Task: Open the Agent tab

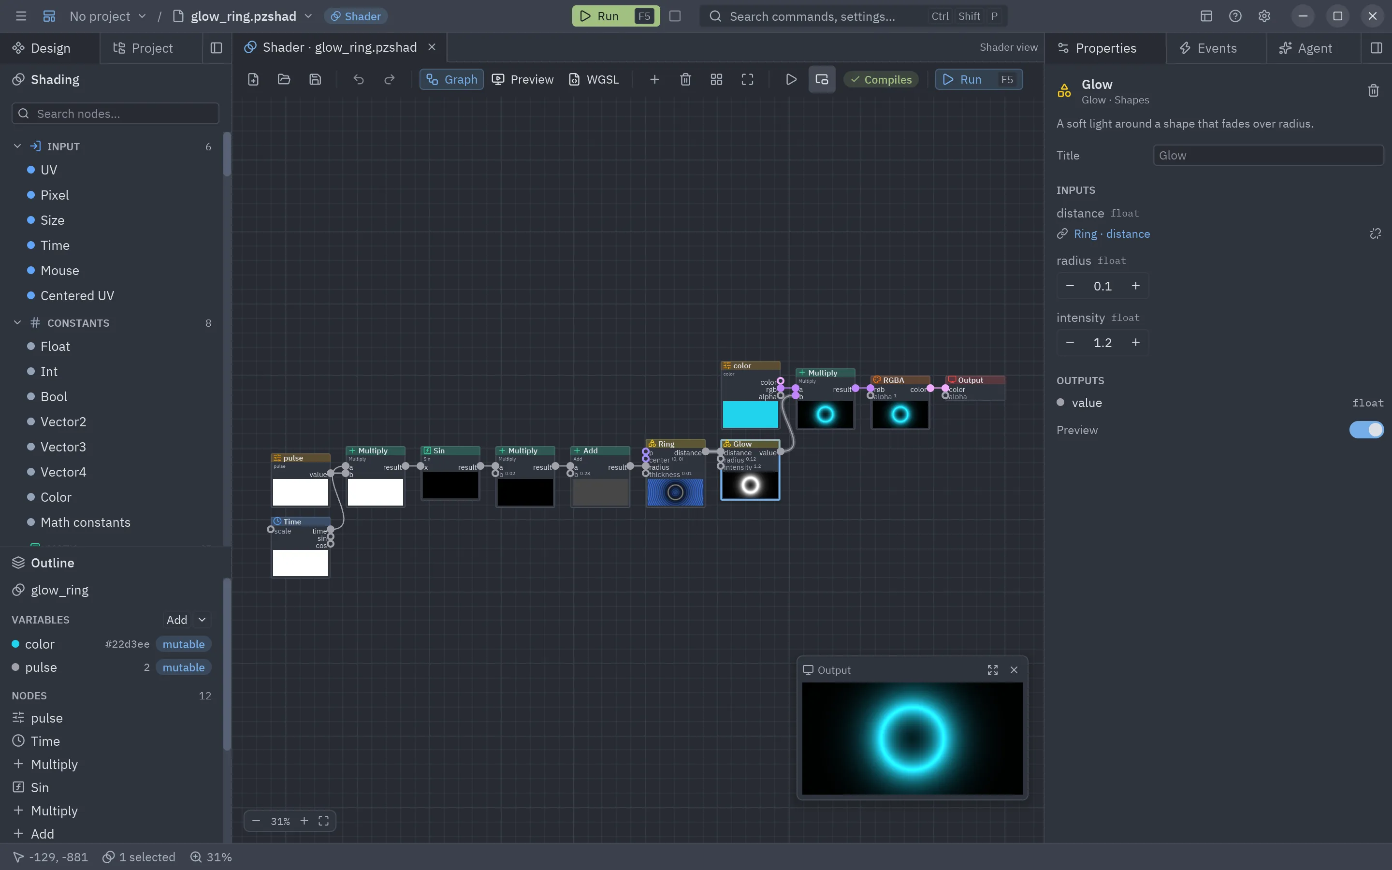Action: (x=1305, y=48)
